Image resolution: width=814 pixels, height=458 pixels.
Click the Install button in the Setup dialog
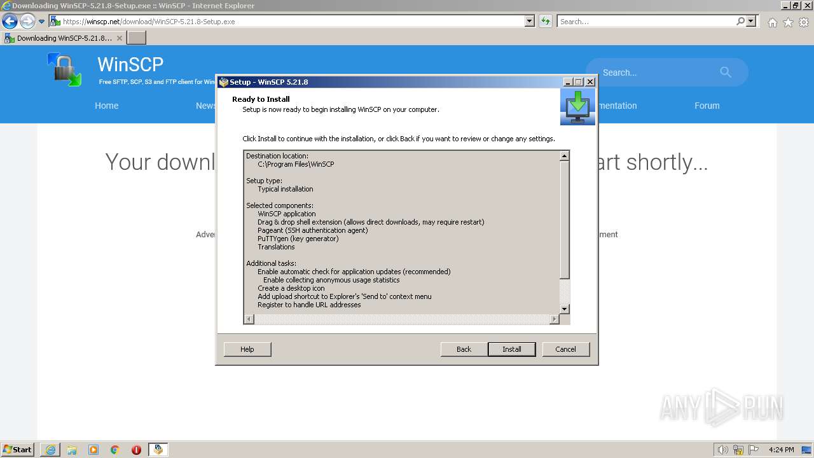pos(511,349)
